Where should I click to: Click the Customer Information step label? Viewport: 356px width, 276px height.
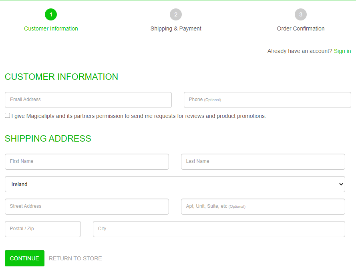coord(51,28)
